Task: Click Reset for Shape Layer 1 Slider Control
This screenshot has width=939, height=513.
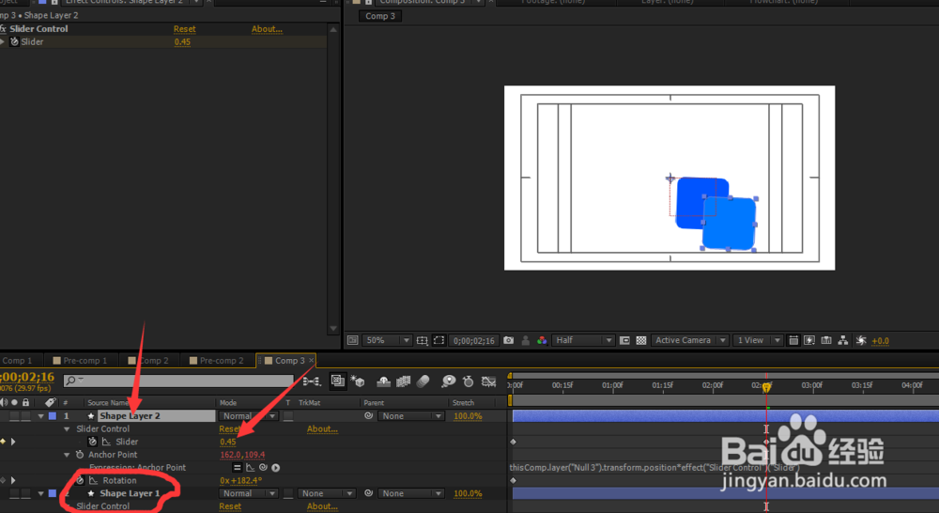Action: pos(230,506)
